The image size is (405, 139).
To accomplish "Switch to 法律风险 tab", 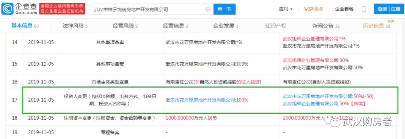I will [x=75, y=26].
